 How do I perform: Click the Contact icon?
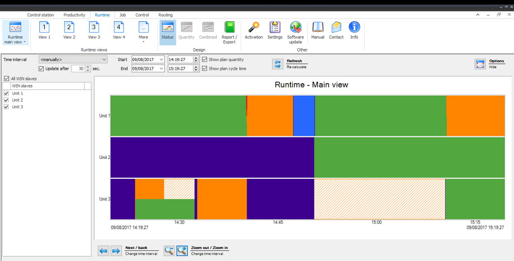click(x=336, y=28)
